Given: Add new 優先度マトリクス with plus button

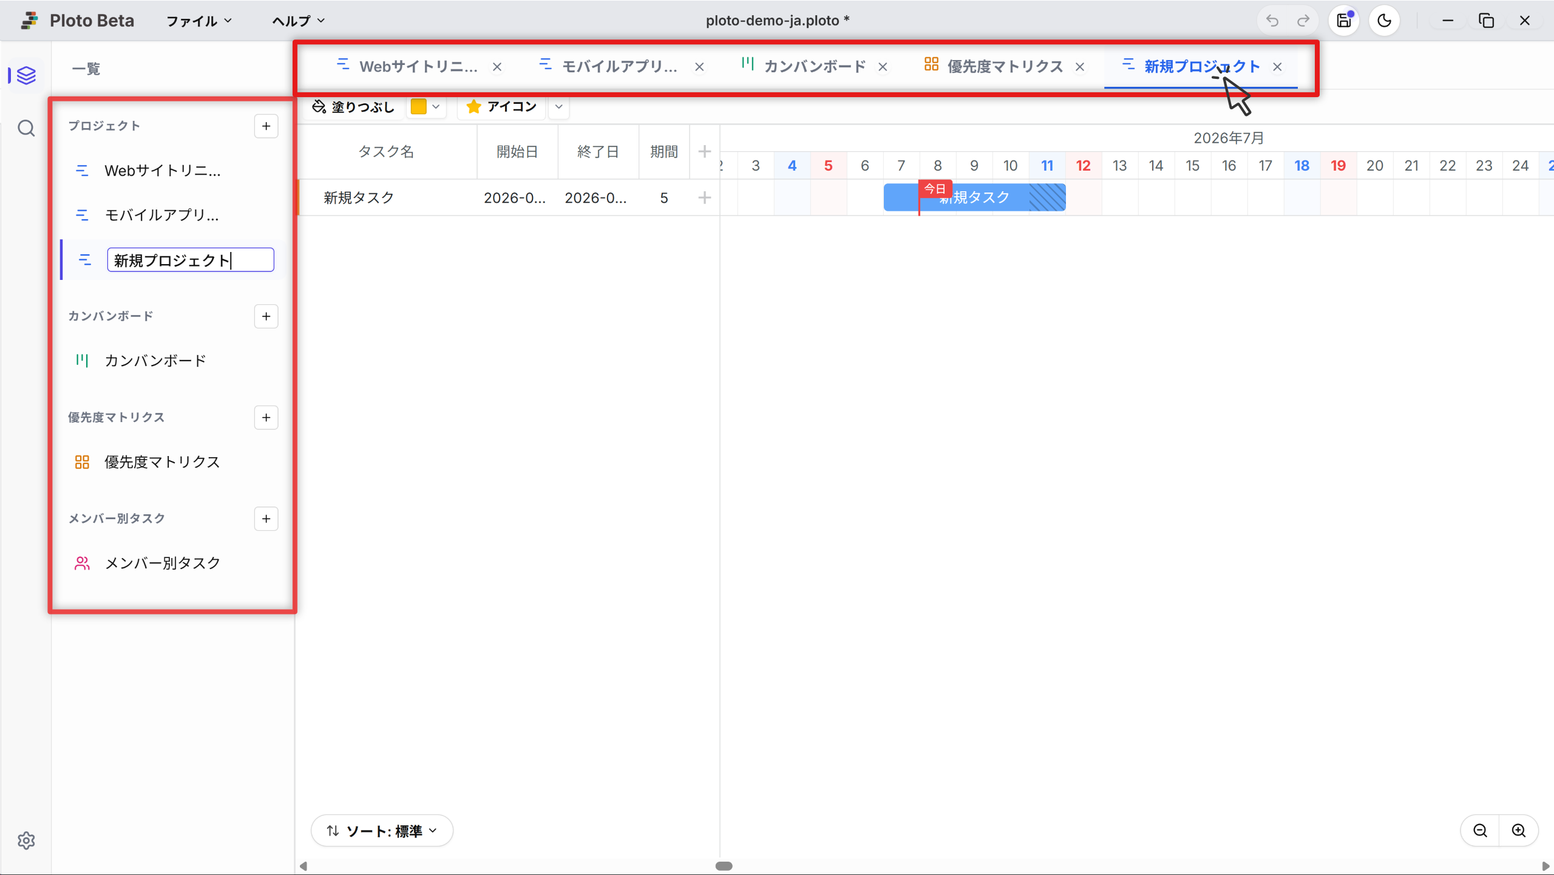Looking at the screenshot, I should [x=266, y=418].
